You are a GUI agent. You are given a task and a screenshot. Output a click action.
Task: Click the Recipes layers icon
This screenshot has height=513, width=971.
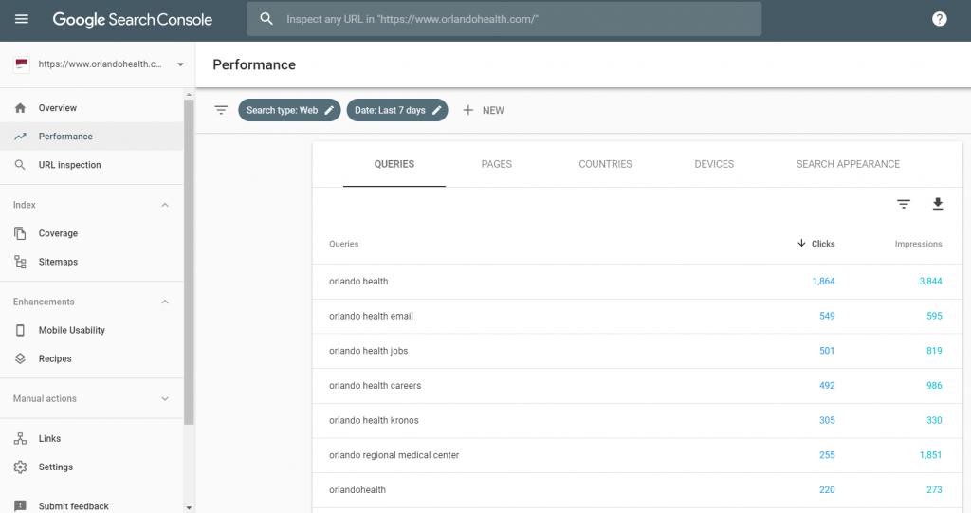click(21, 358)
